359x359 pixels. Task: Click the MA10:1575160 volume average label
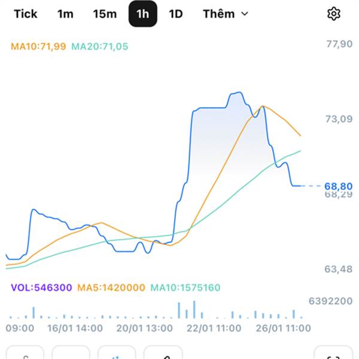tap(185, 288)
